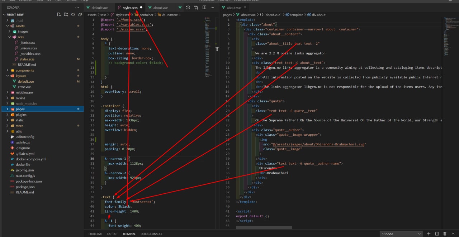Refresh the Explorer file tree
Viewport: 459px width, 237px height.
pyautogui.click(x=73, y=15)
